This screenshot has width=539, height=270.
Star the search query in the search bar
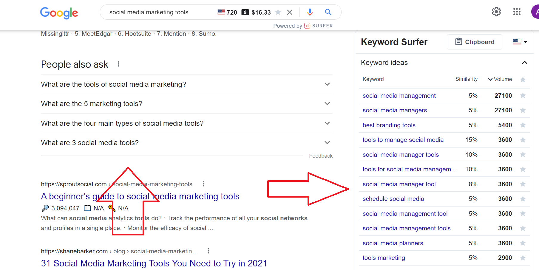(x=278, y=12)
